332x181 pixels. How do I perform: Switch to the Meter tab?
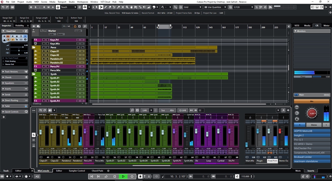coord(326,25)
